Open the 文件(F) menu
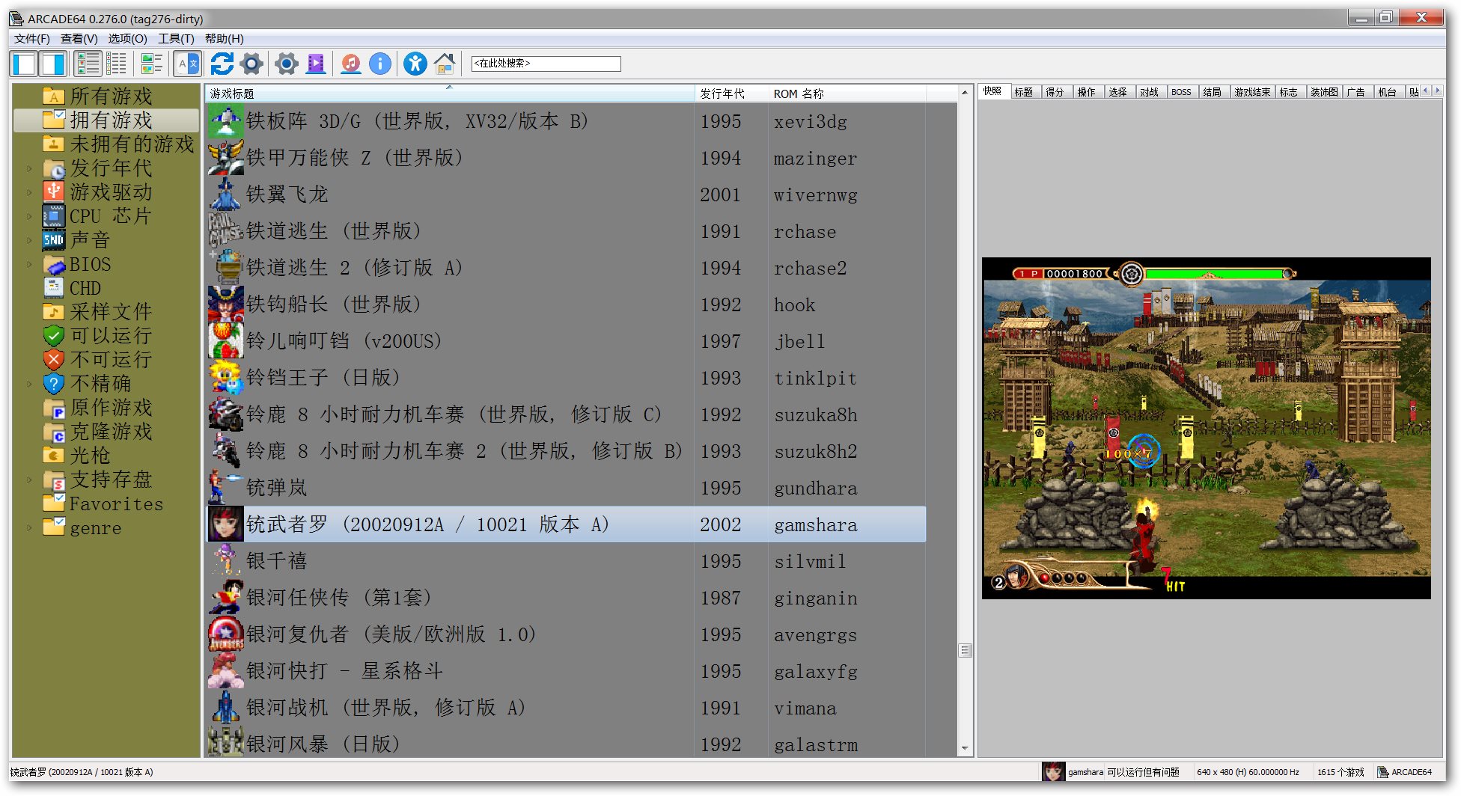The width and height of the screenshot is (1461, 796). click(31, 39)
